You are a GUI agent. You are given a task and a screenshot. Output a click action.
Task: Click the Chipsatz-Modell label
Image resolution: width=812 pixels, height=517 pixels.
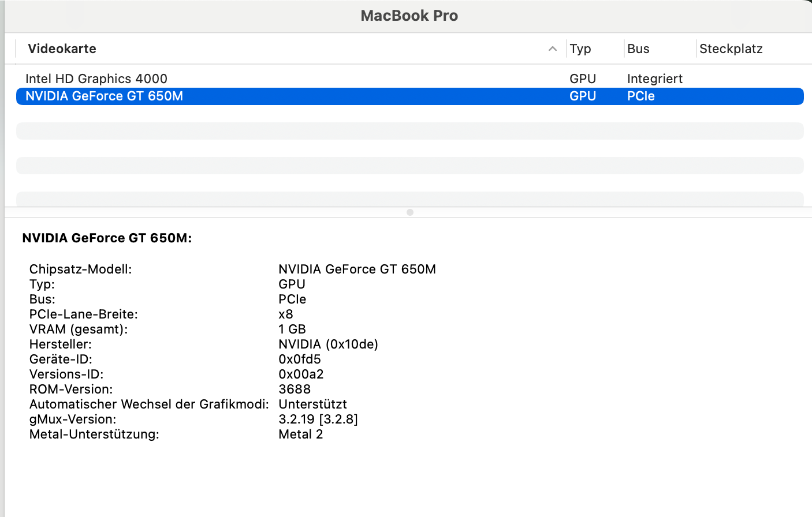click(81, 269)
